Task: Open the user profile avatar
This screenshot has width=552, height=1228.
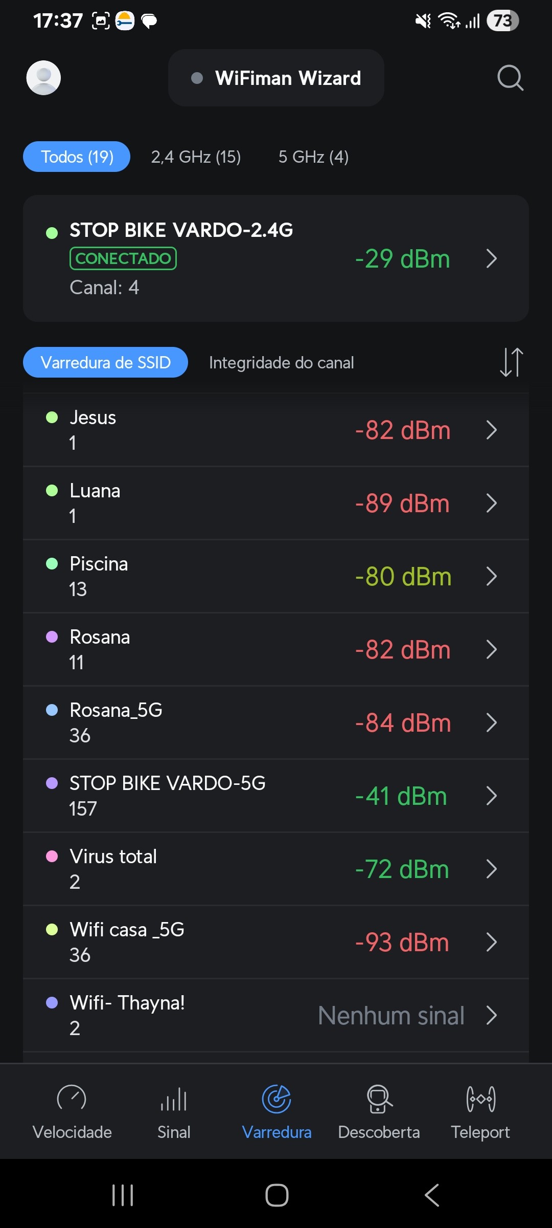Action: coord(43,78)
